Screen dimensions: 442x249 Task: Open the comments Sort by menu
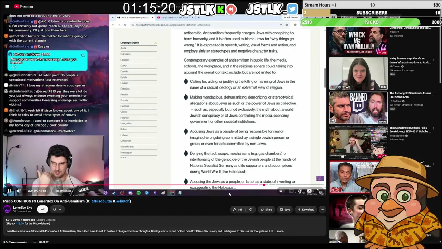point(41,242)
